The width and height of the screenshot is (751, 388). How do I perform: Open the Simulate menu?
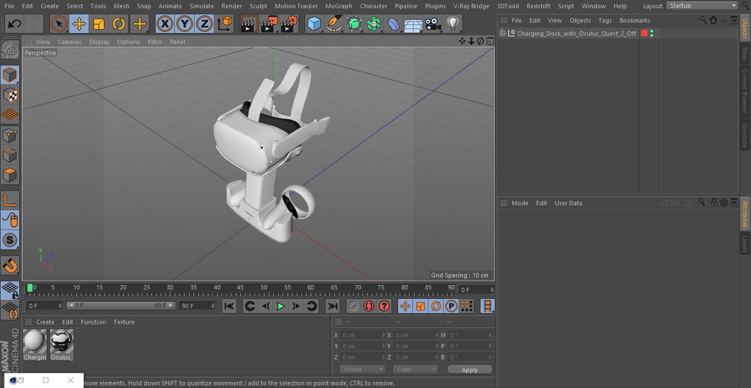[201, 6]
